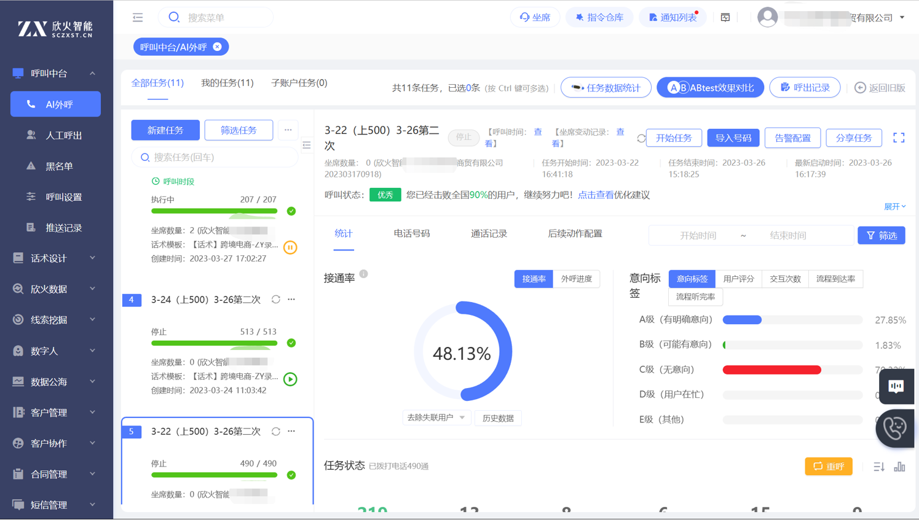Click the 新建任务 button

coord(165,130)
